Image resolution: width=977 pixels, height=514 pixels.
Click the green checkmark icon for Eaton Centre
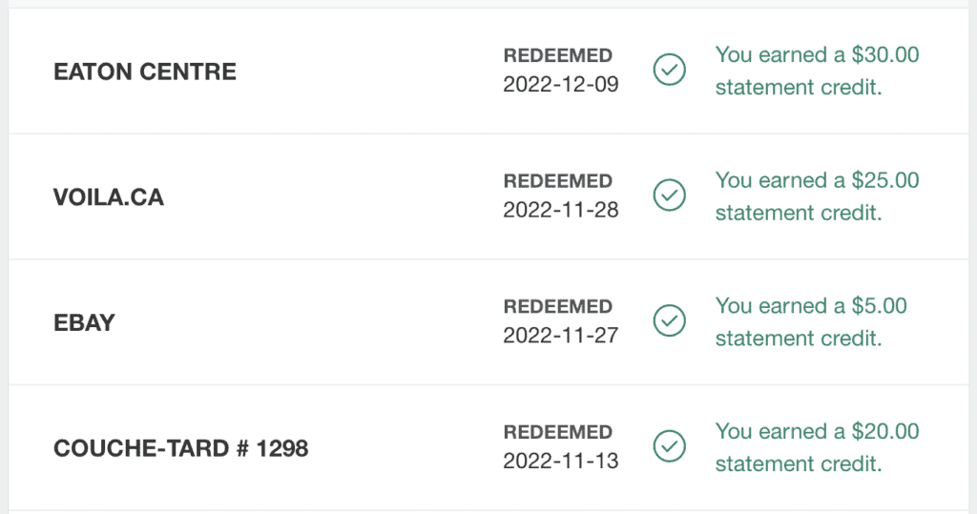[670, 70]
